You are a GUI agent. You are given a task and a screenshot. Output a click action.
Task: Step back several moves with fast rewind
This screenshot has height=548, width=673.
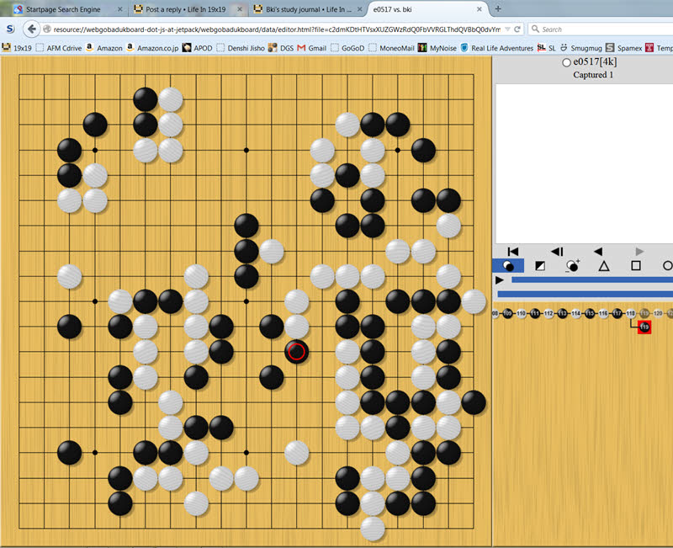(557, 251)
